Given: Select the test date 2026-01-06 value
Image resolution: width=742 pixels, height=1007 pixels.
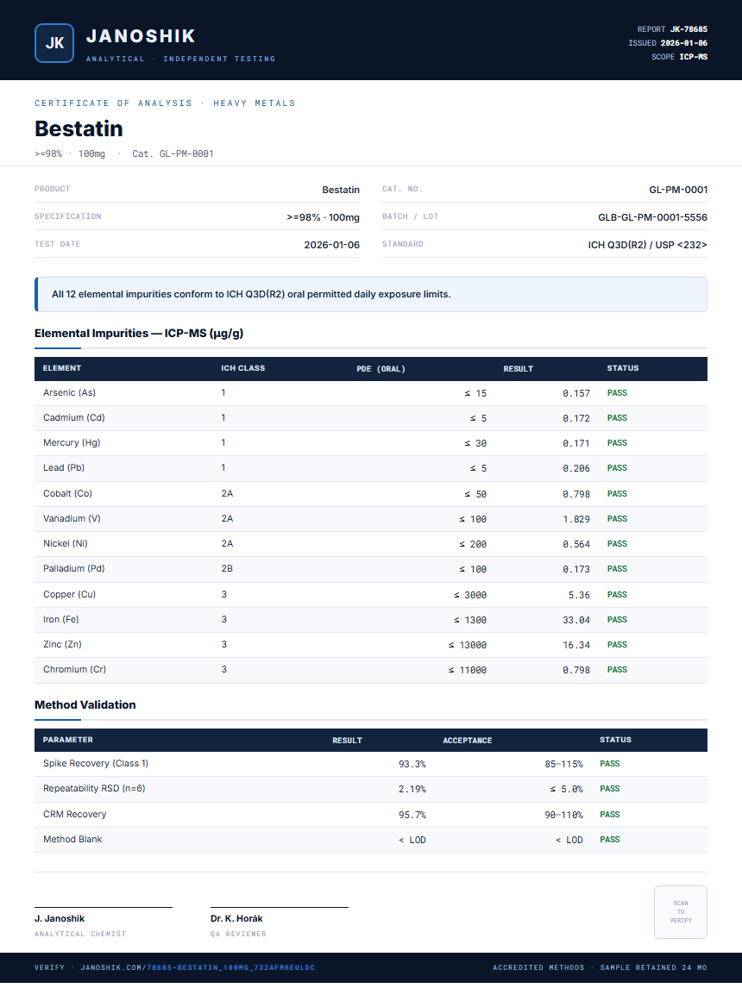Looking at the screenshot, I should coord(331,245).
